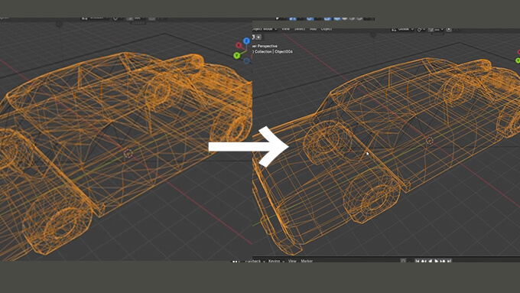The width and height of the screenshot is (520, 293).
Task: Toggle auto keying record button in timeline
Action: pos(403,261)
